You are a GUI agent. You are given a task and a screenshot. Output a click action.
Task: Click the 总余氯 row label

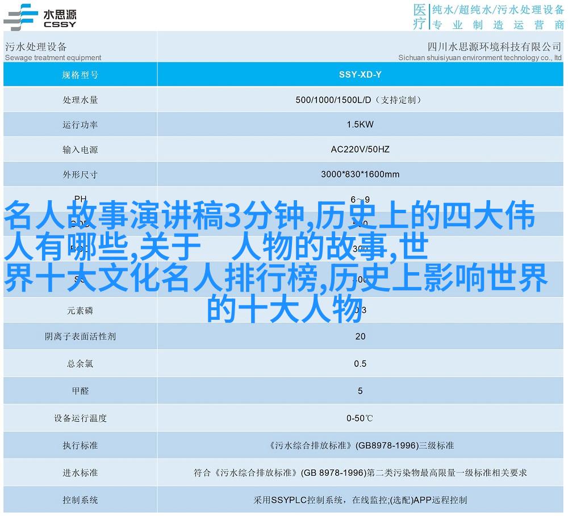click(80, 364)
